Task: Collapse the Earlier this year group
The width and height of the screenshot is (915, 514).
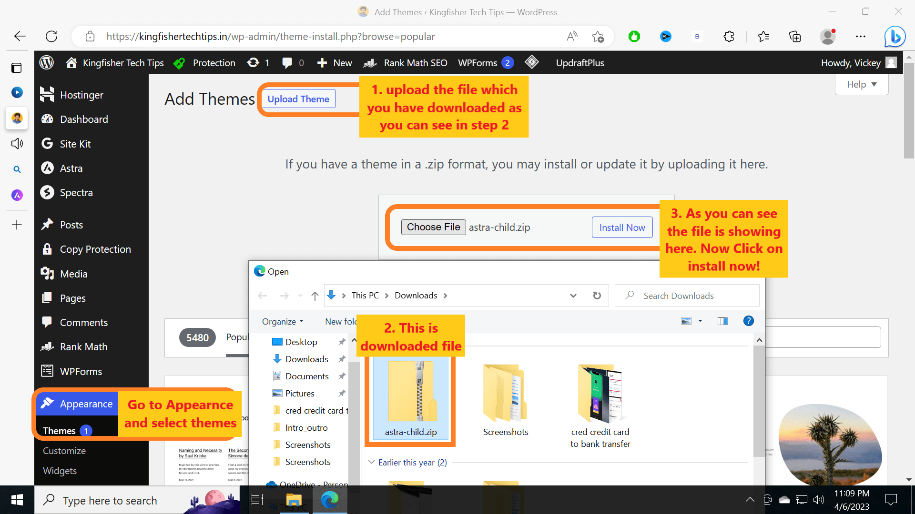Action: point(372,462)
